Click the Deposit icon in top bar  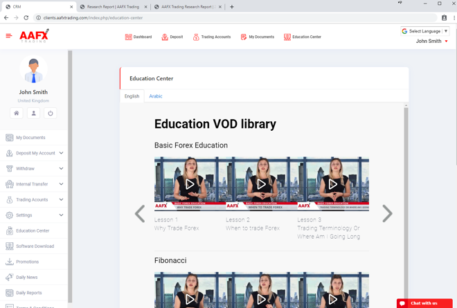tap(165, 37)
